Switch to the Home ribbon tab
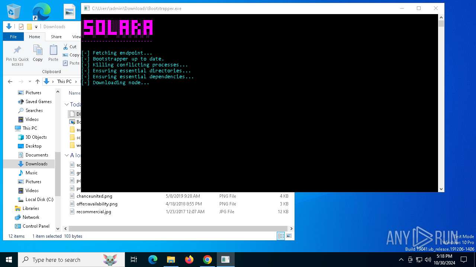 coord(35,37)
